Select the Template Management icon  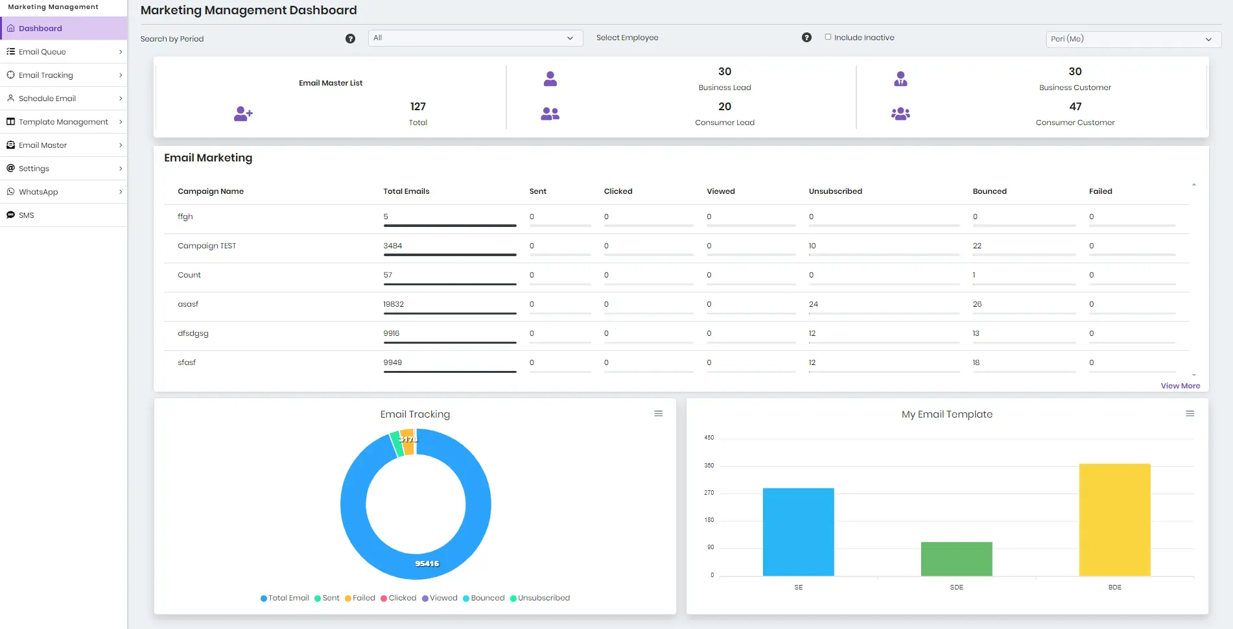pyautogui.click(x=10, y=121)
